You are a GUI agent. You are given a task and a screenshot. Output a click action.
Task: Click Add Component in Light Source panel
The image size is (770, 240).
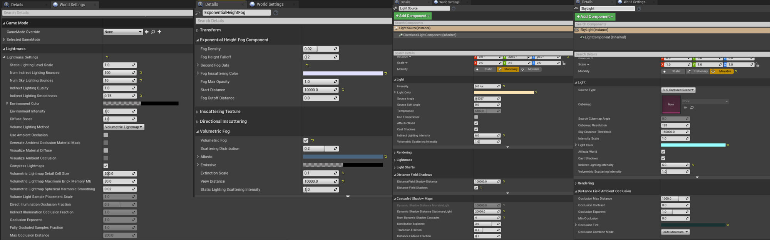(x=412, y=16)
